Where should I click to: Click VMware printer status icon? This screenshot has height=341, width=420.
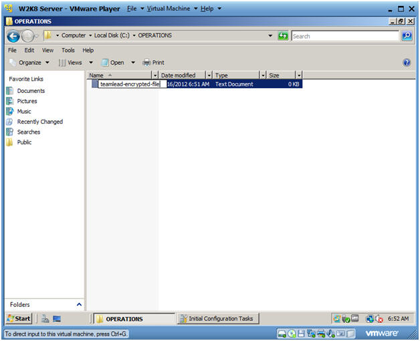click(x=321, y=334)
